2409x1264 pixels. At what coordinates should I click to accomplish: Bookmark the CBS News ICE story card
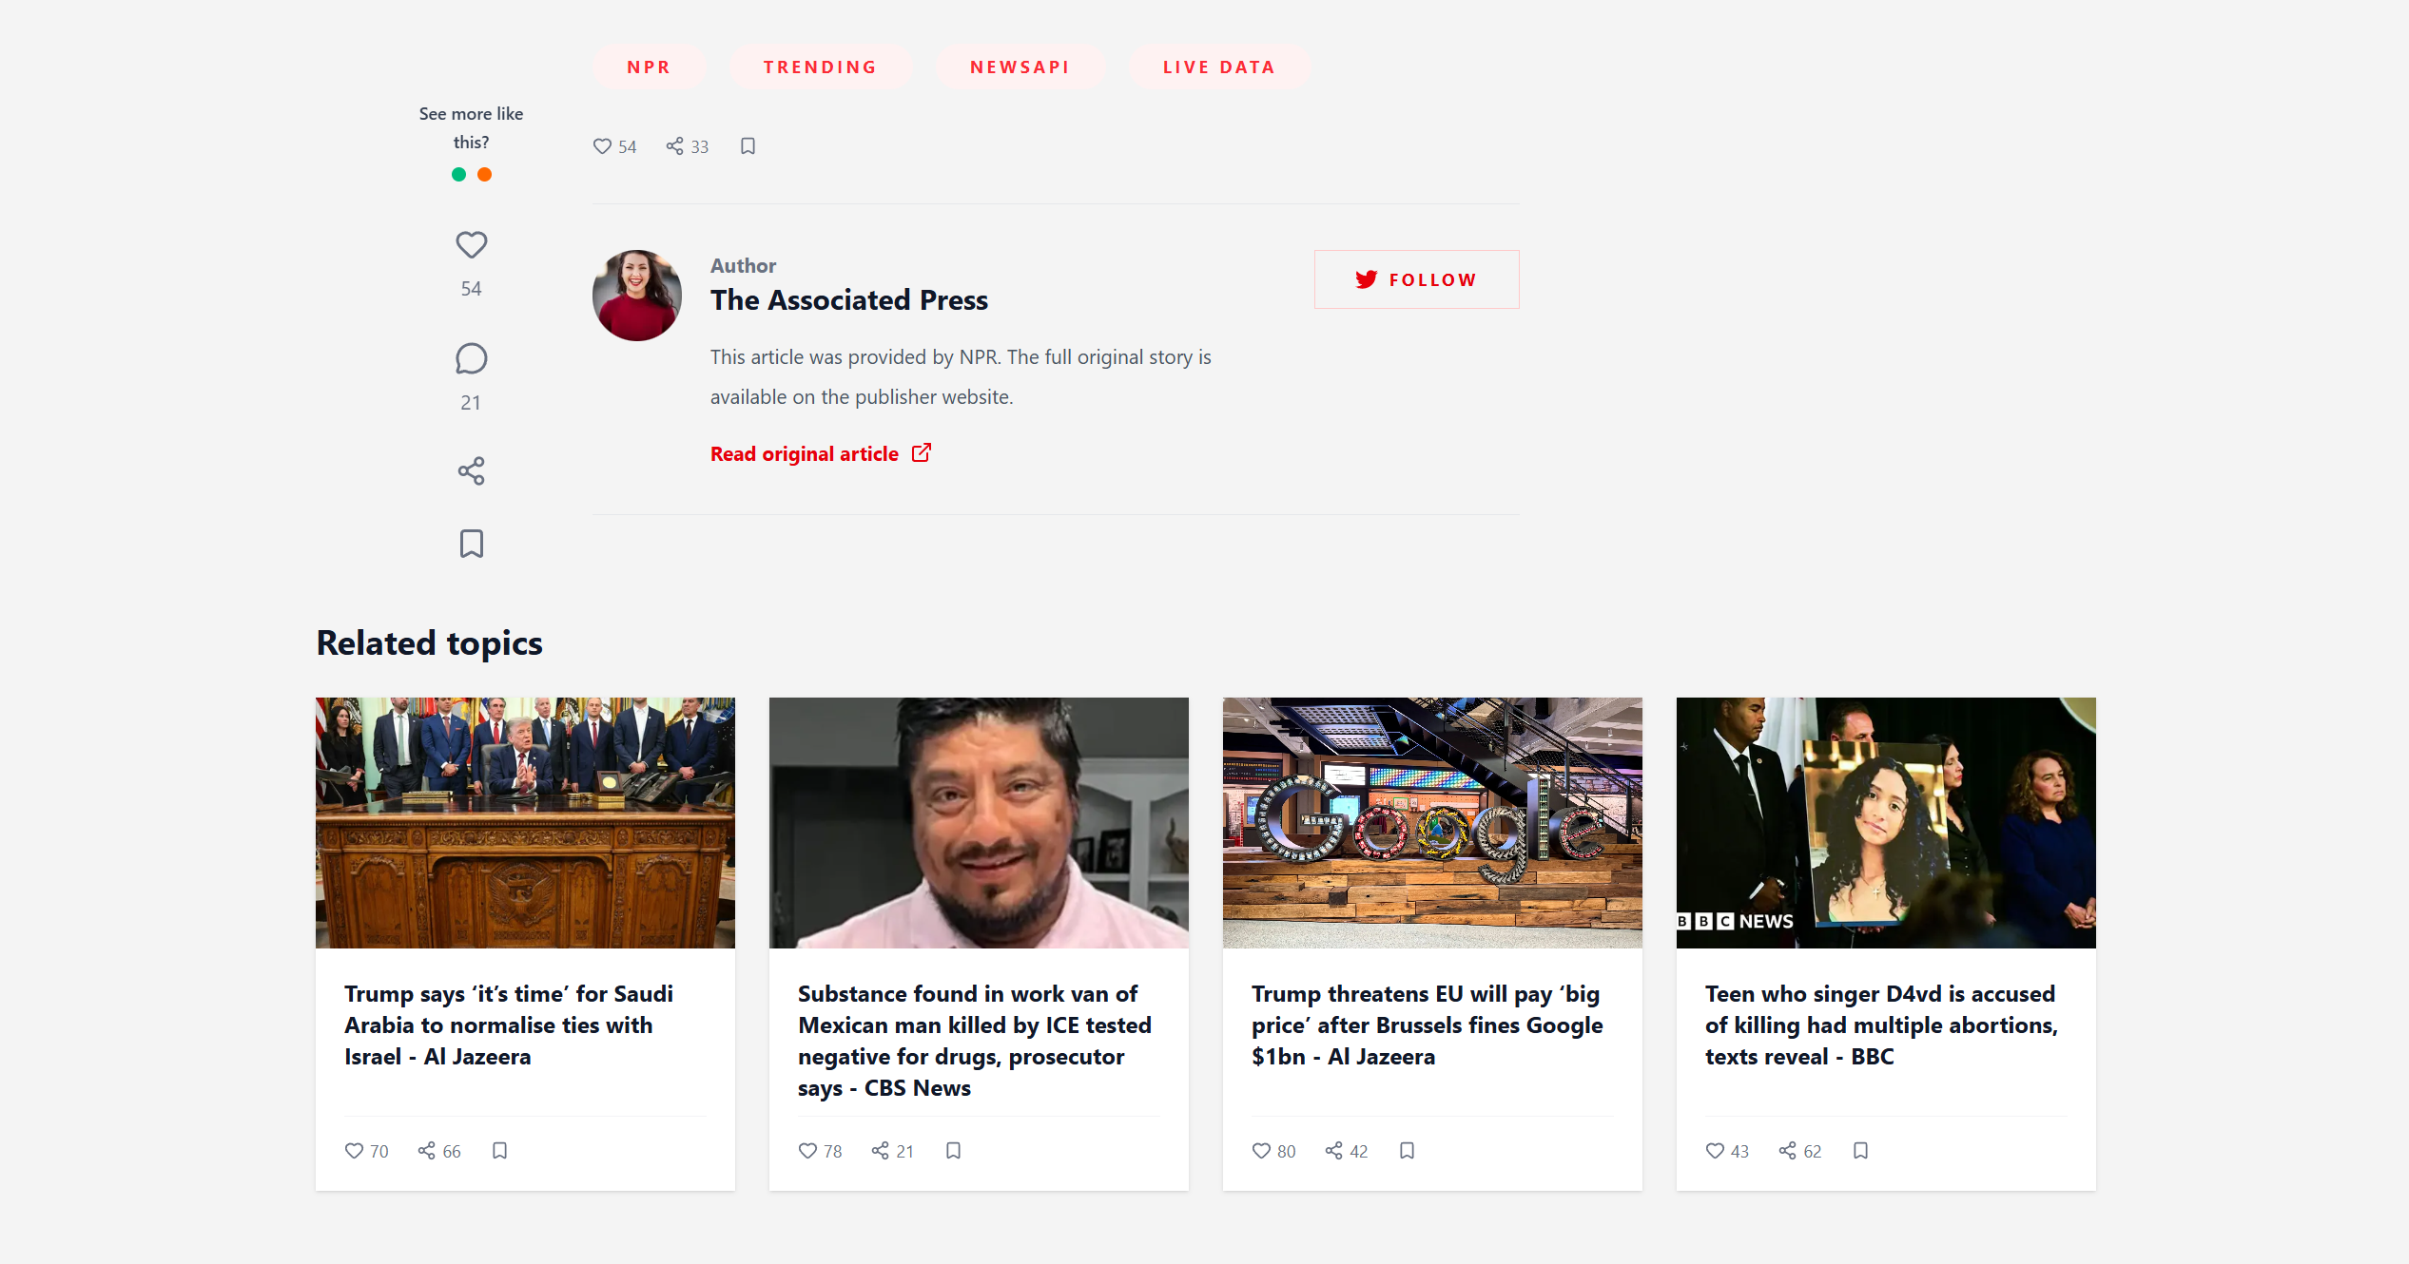tap(953, 1151)
